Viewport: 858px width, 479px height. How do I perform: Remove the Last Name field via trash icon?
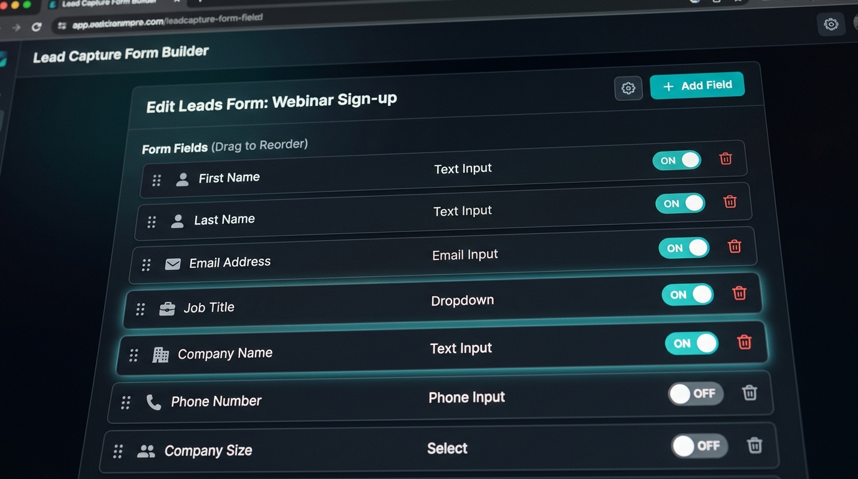(x=730, y=201)
